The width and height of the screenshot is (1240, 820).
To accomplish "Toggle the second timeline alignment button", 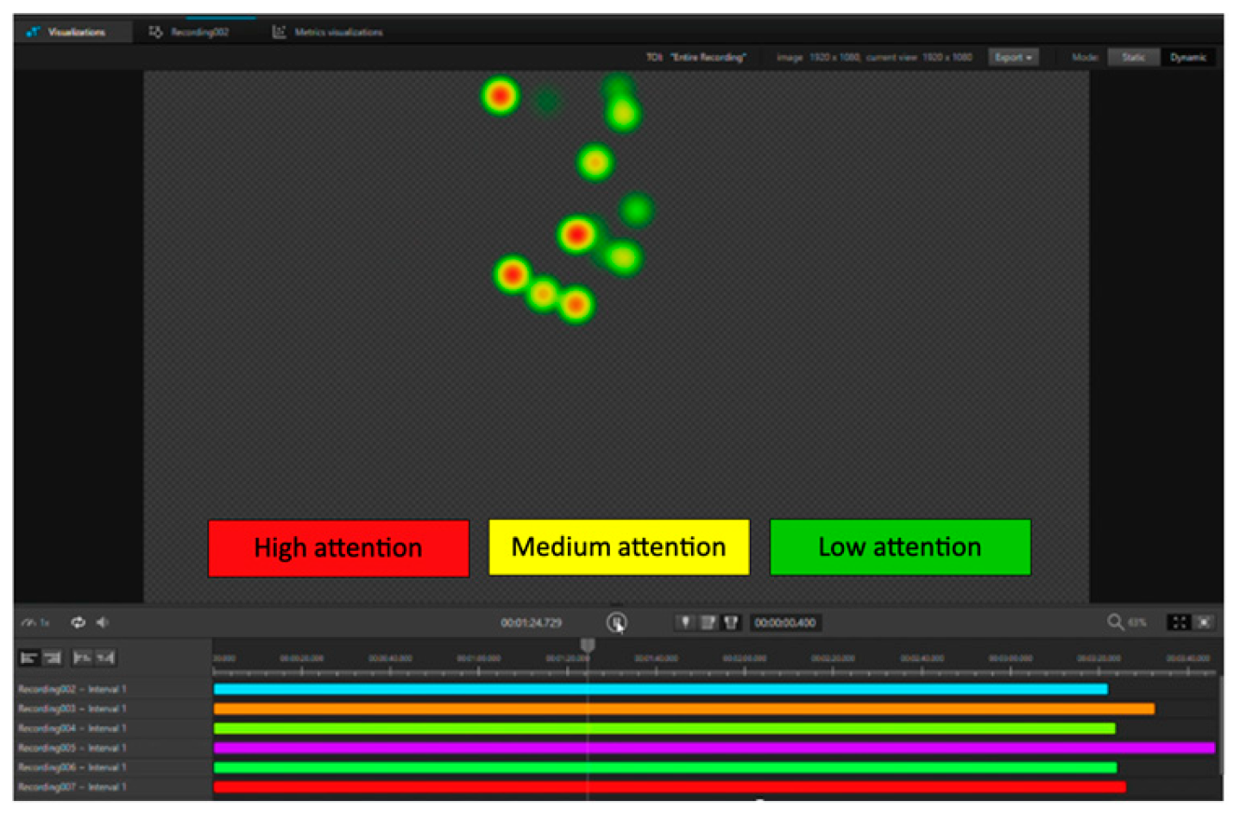I will coord(53,658).
